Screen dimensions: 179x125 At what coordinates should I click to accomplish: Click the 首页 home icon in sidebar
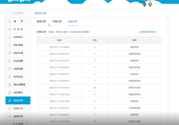tap(10, 21)
